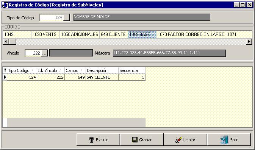
Task: Save with the Grabar button
Action: [x=142, y=140]
